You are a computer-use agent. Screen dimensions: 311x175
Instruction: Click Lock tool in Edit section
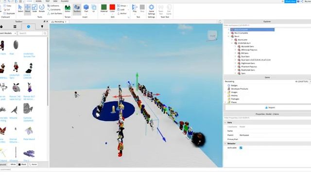click(121, 10)
